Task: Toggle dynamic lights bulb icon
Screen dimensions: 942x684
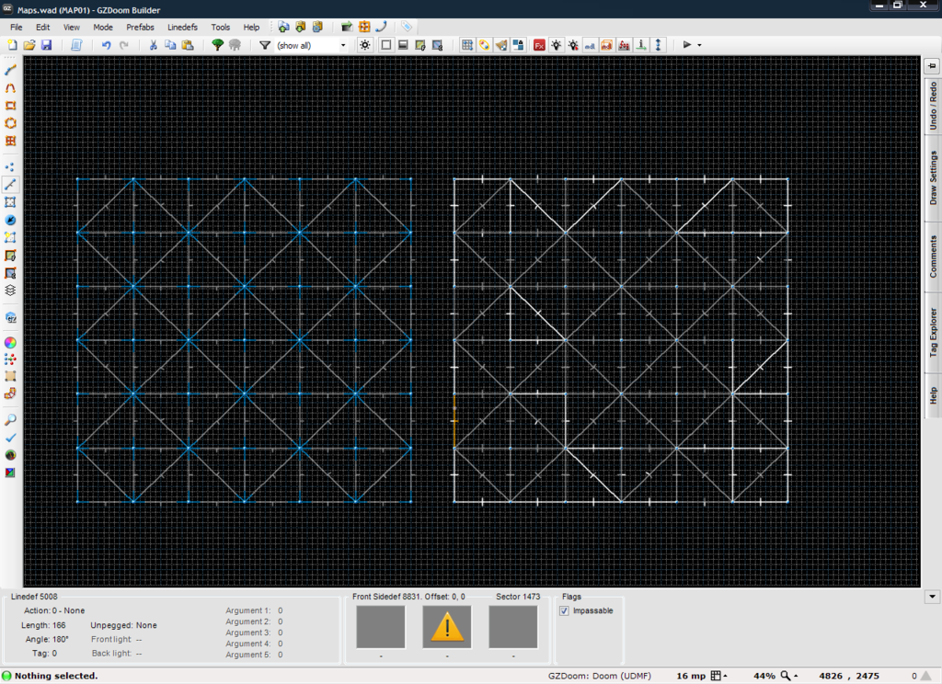Action: 557,45
